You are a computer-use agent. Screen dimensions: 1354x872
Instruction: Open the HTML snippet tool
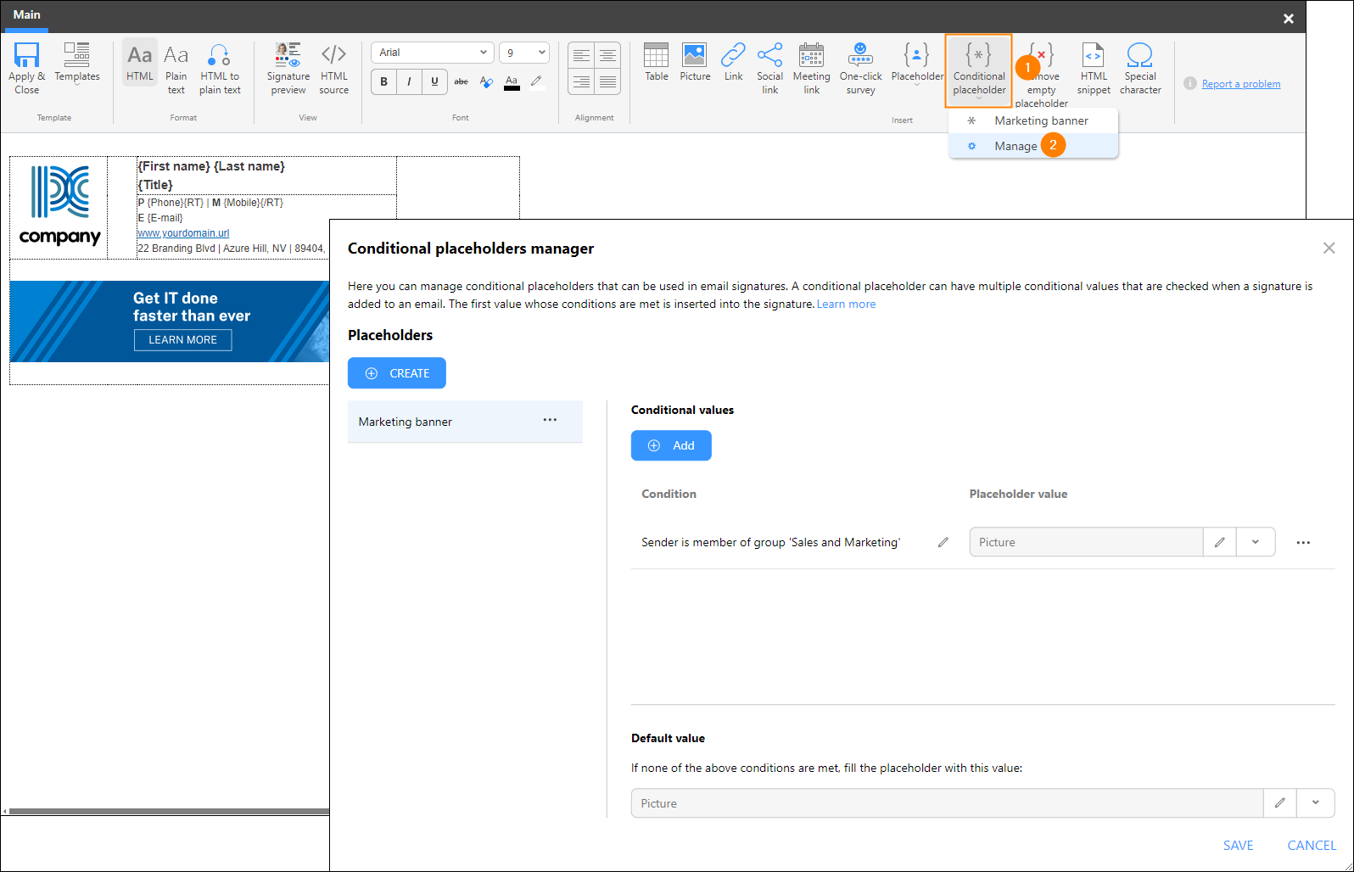1094,69
